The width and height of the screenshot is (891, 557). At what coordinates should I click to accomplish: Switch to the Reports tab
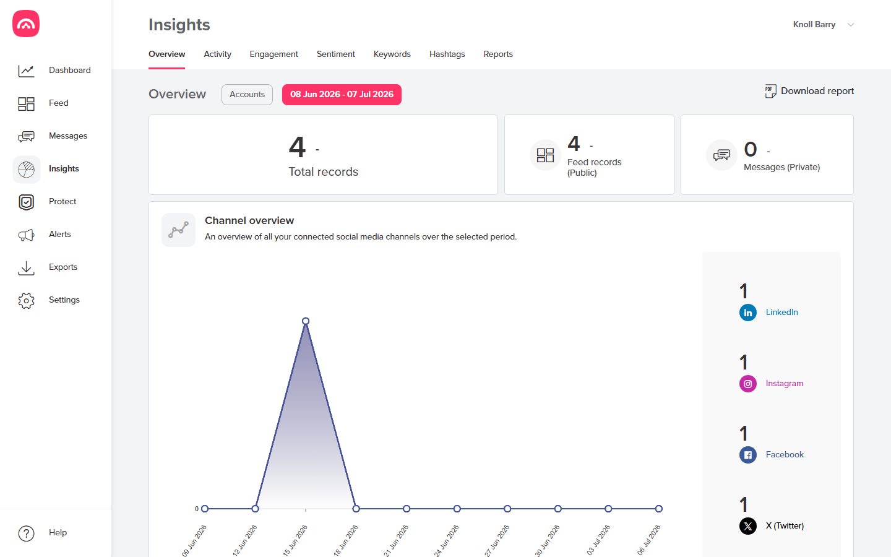(x=498, y=54)
